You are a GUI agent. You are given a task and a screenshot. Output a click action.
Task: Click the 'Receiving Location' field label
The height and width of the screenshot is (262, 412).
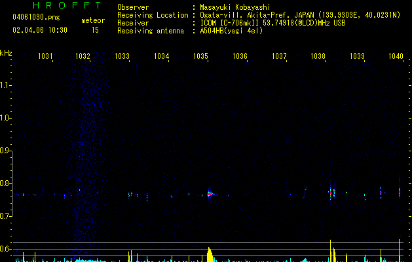click(153, 15)
